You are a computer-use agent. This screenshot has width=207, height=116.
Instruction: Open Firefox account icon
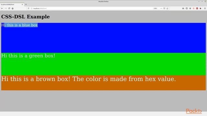click(x=190, y=8)
